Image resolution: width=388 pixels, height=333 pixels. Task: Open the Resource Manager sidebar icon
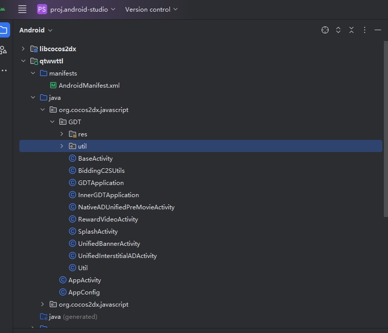(4, 50)
